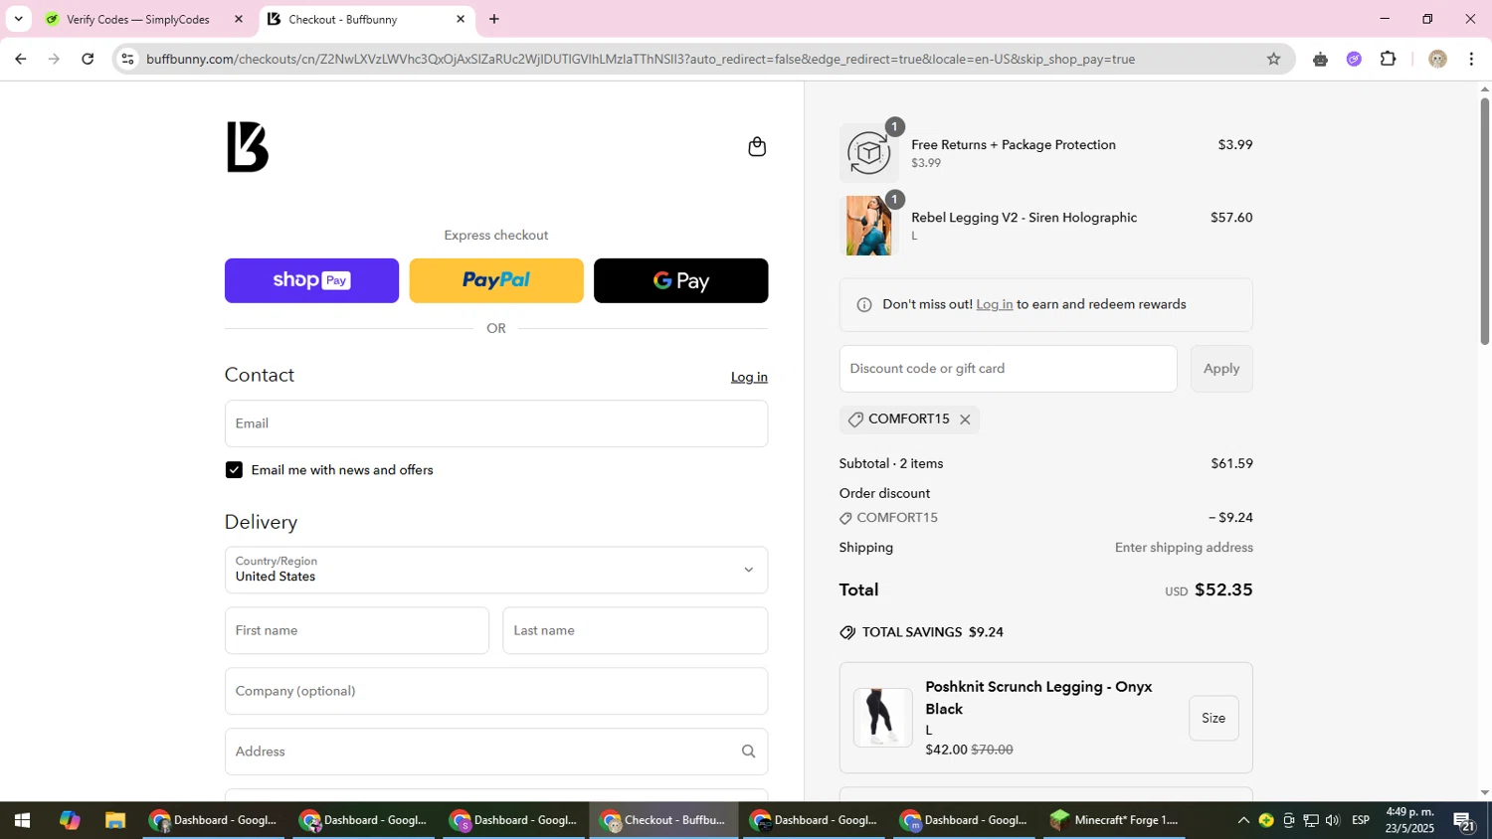Open the Extensions puzzle icon

pos(1389,59)
